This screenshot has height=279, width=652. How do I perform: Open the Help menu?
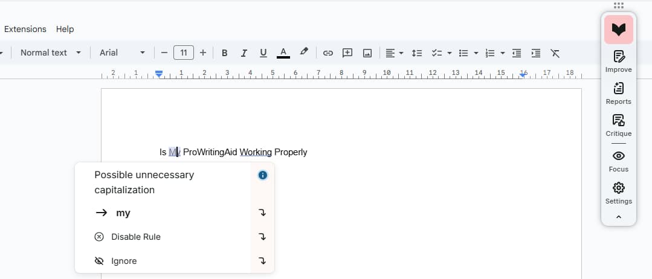[65, 29]
